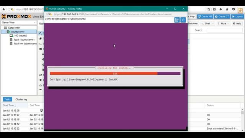The image size is (245, 138).
Task: Maximize the VM 100 console window
Action: point(175,8)
